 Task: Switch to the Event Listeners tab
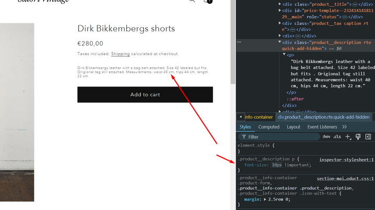tap(322, 127)
